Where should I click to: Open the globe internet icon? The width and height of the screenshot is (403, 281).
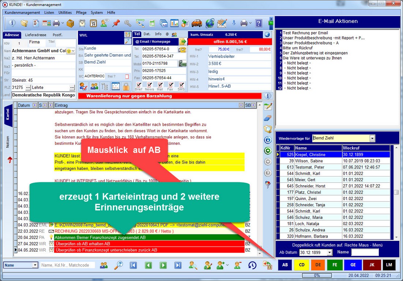coord(210,23)
